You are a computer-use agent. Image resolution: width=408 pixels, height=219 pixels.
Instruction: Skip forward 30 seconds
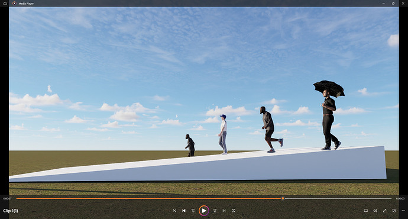215,211
